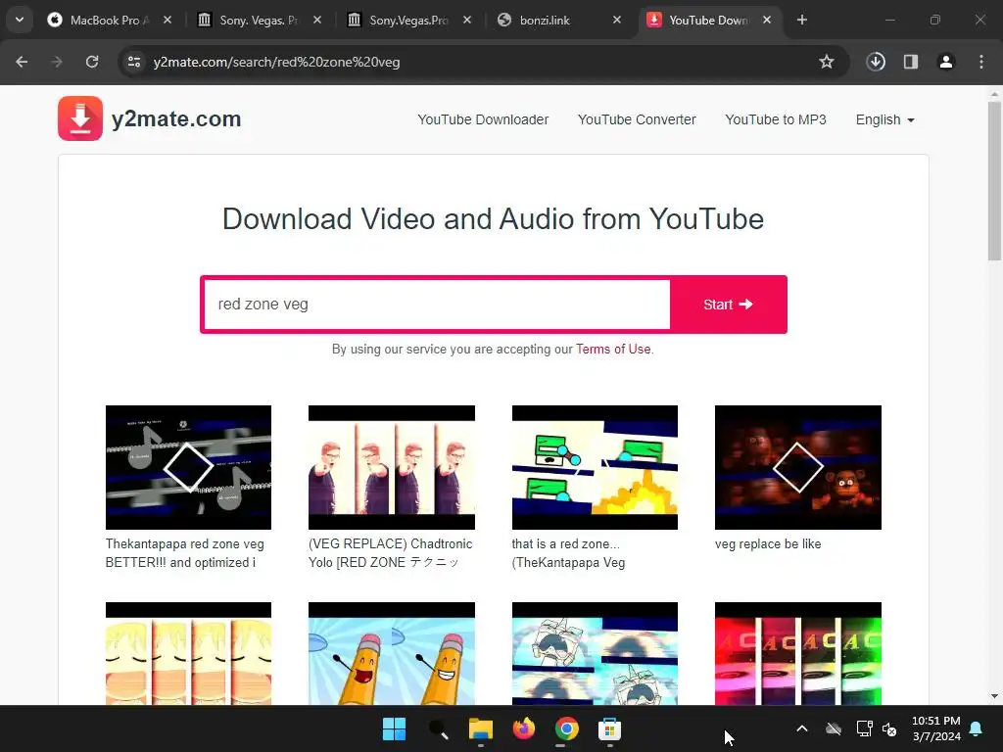Reload the page with refresh icon

point(92,62)
